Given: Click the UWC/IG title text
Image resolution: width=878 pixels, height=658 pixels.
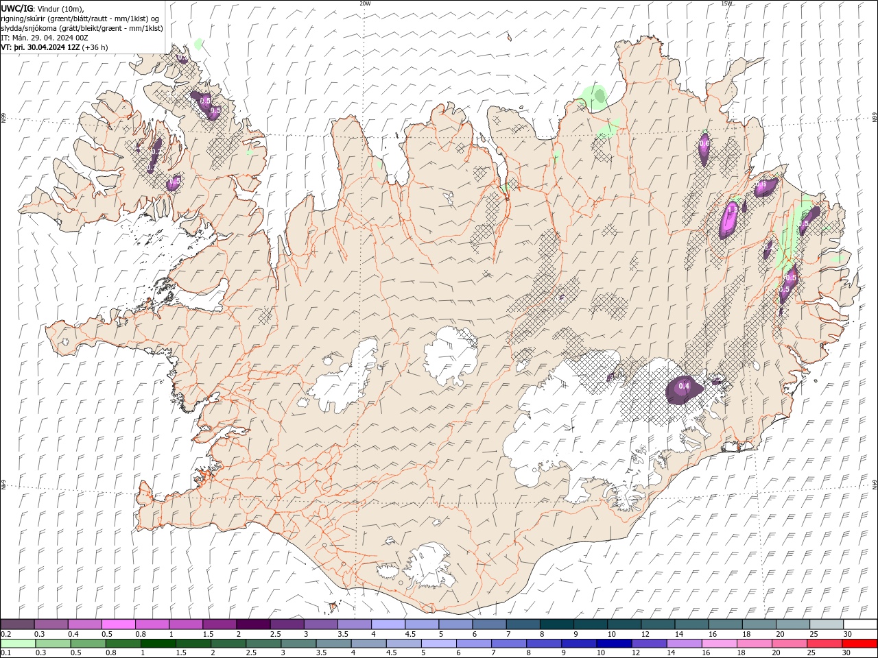Looking at the screenshot, I should point(16,8).
